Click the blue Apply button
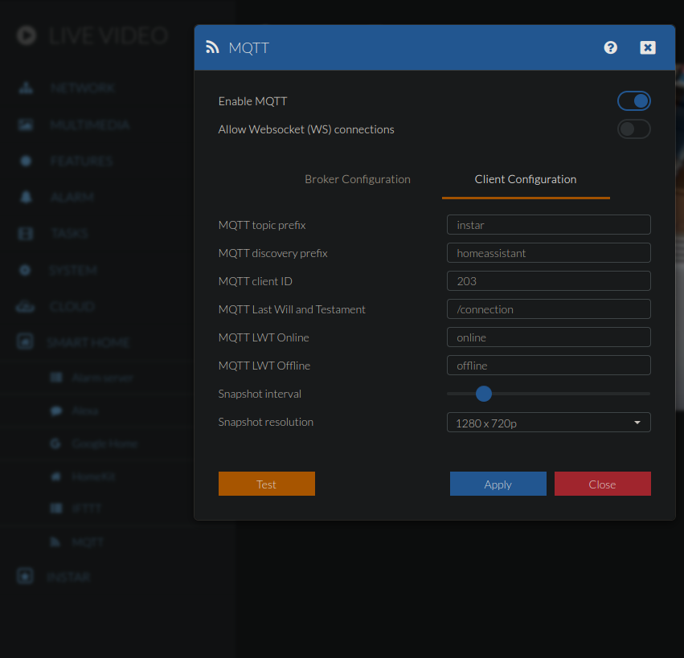The width and height of the screenshot is (684, 658). point(498,484)
